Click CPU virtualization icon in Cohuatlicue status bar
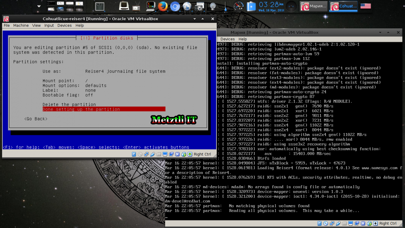 tap(178, 154)
